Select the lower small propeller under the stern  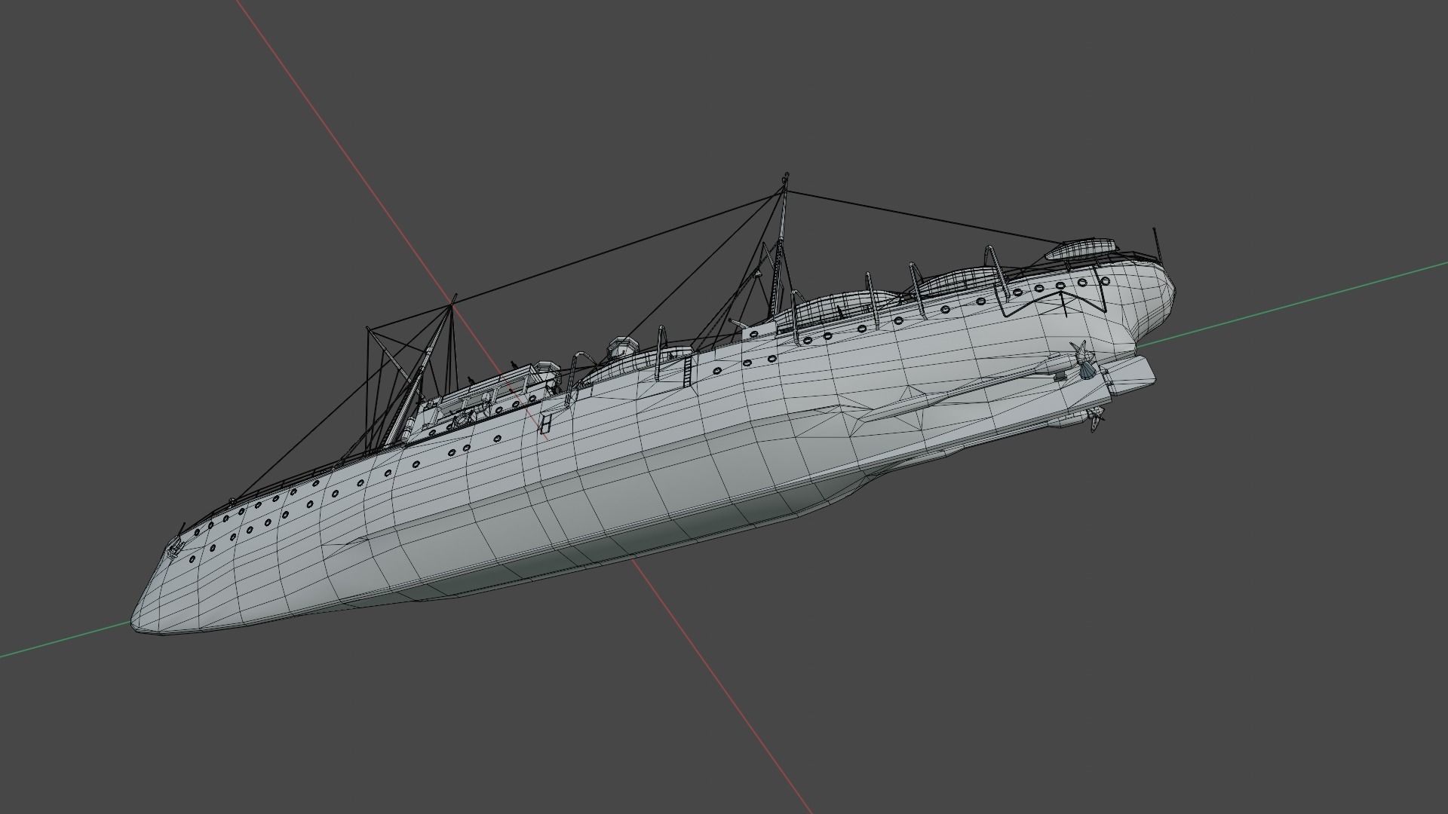(1095, 419)
